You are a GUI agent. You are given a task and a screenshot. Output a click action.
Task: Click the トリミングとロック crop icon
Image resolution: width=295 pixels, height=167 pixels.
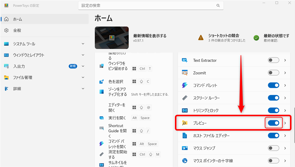185,110
